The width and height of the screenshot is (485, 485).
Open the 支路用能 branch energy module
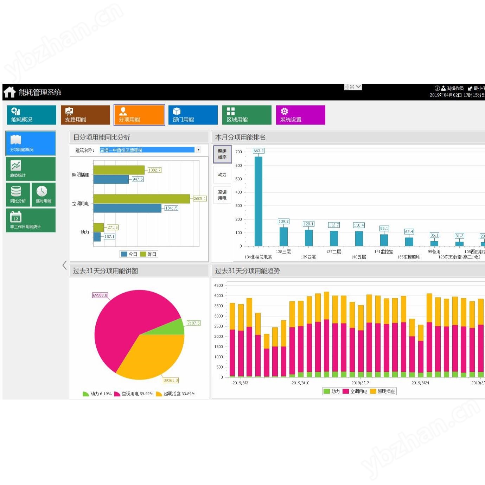tap(85, 115)
